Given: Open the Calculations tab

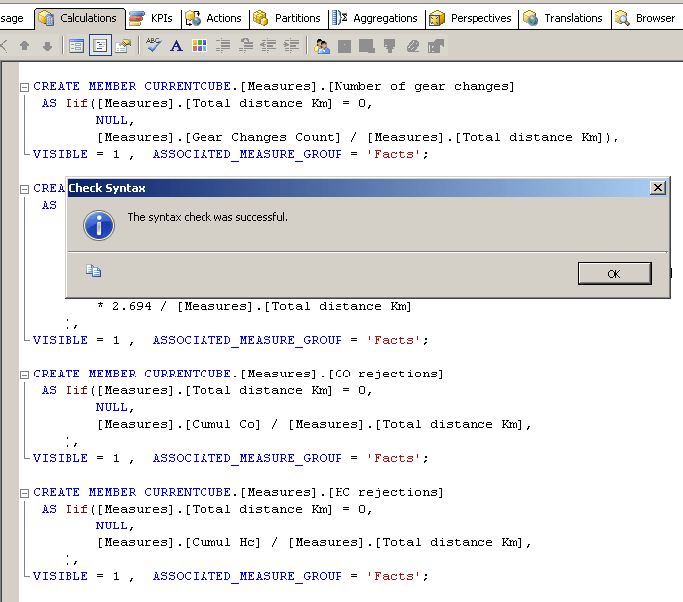Looking at the screenshot, I should (x=77, y=18).
